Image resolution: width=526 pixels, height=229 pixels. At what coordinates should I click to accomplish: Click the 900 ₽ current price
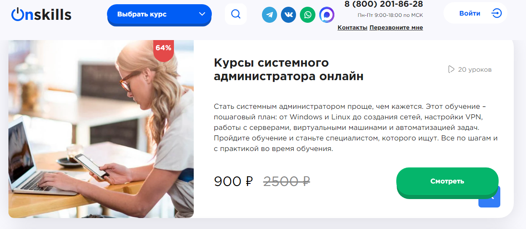pyautogui.click(x=233, y=181)
